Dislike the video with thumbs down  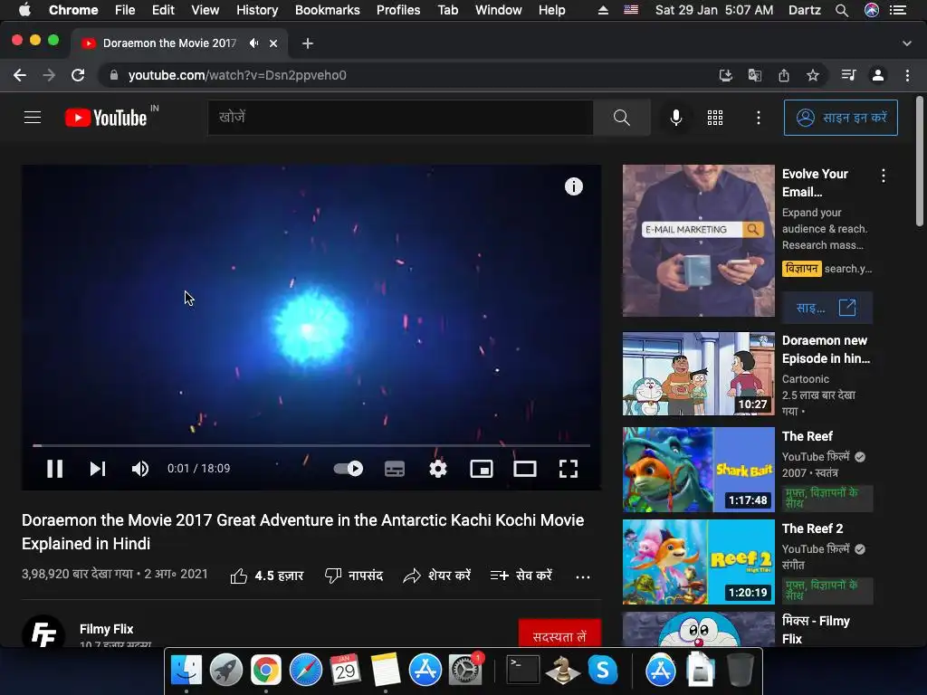click(x=354, y=576)
